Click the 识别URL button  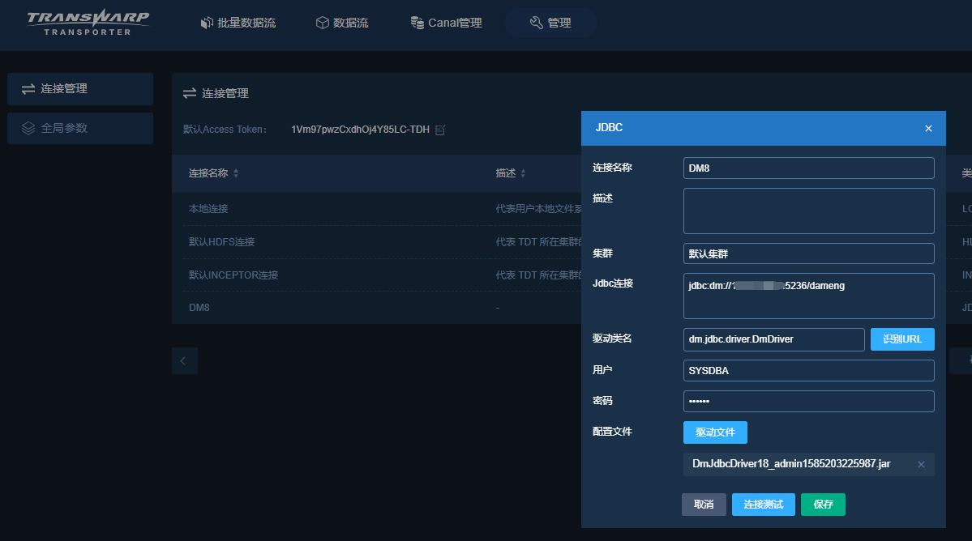click(901, 339)
